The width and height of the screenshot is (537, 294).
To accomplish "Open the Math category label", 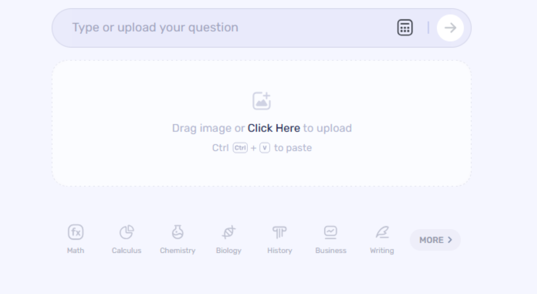I will 76,250.
